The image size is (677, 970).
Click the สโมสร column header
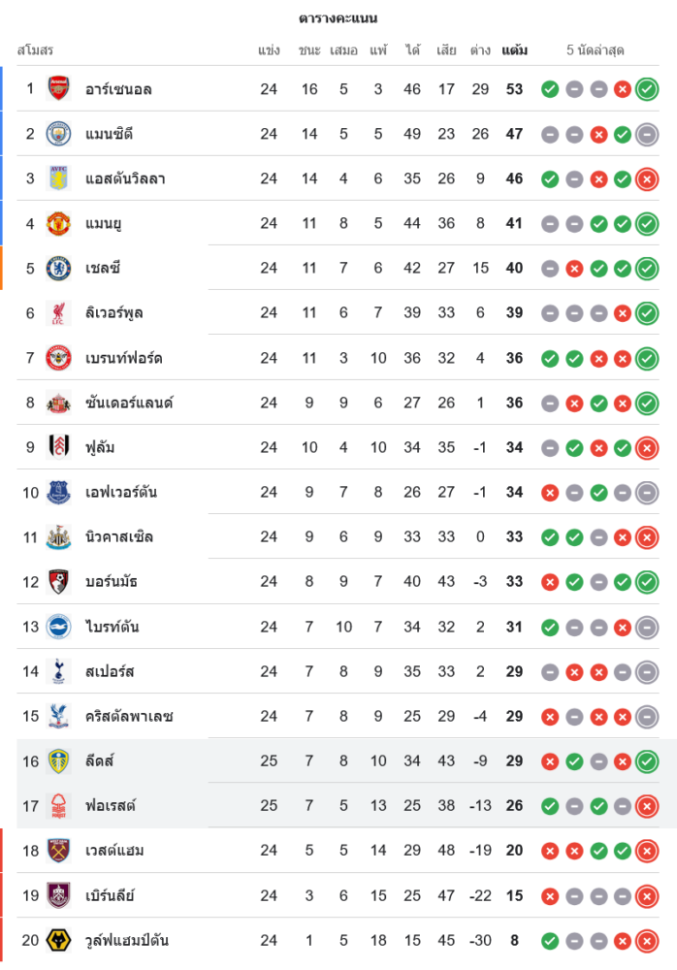[35, 49]
